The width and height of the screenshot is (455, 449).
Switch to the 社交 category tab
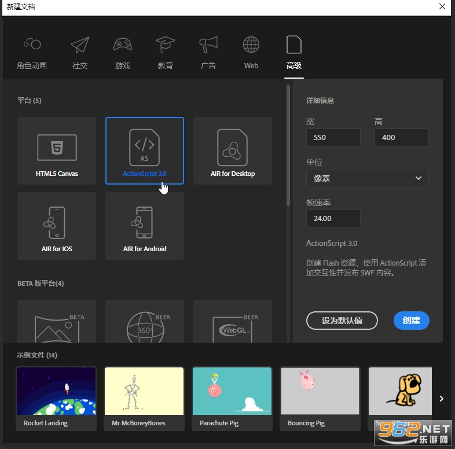point(80,53)
